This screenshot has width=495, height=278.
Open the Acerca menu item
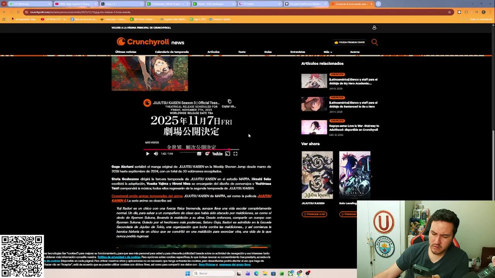(x=355, y=52)
